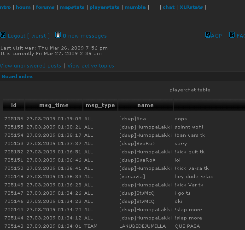Click View unanswered posts link
Image resolution: width=245 pixels, height=230 pixels.
coord(30,66)
